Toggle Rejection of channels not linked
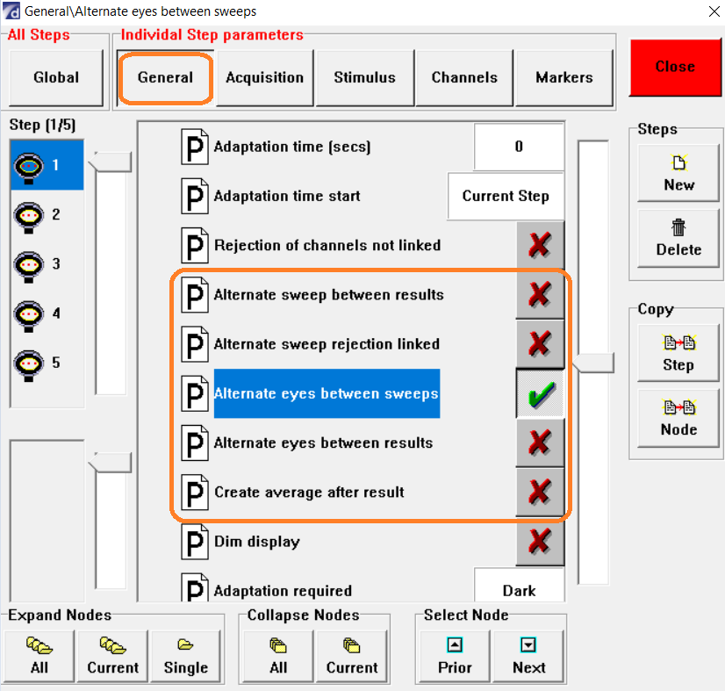 (540, 245)
